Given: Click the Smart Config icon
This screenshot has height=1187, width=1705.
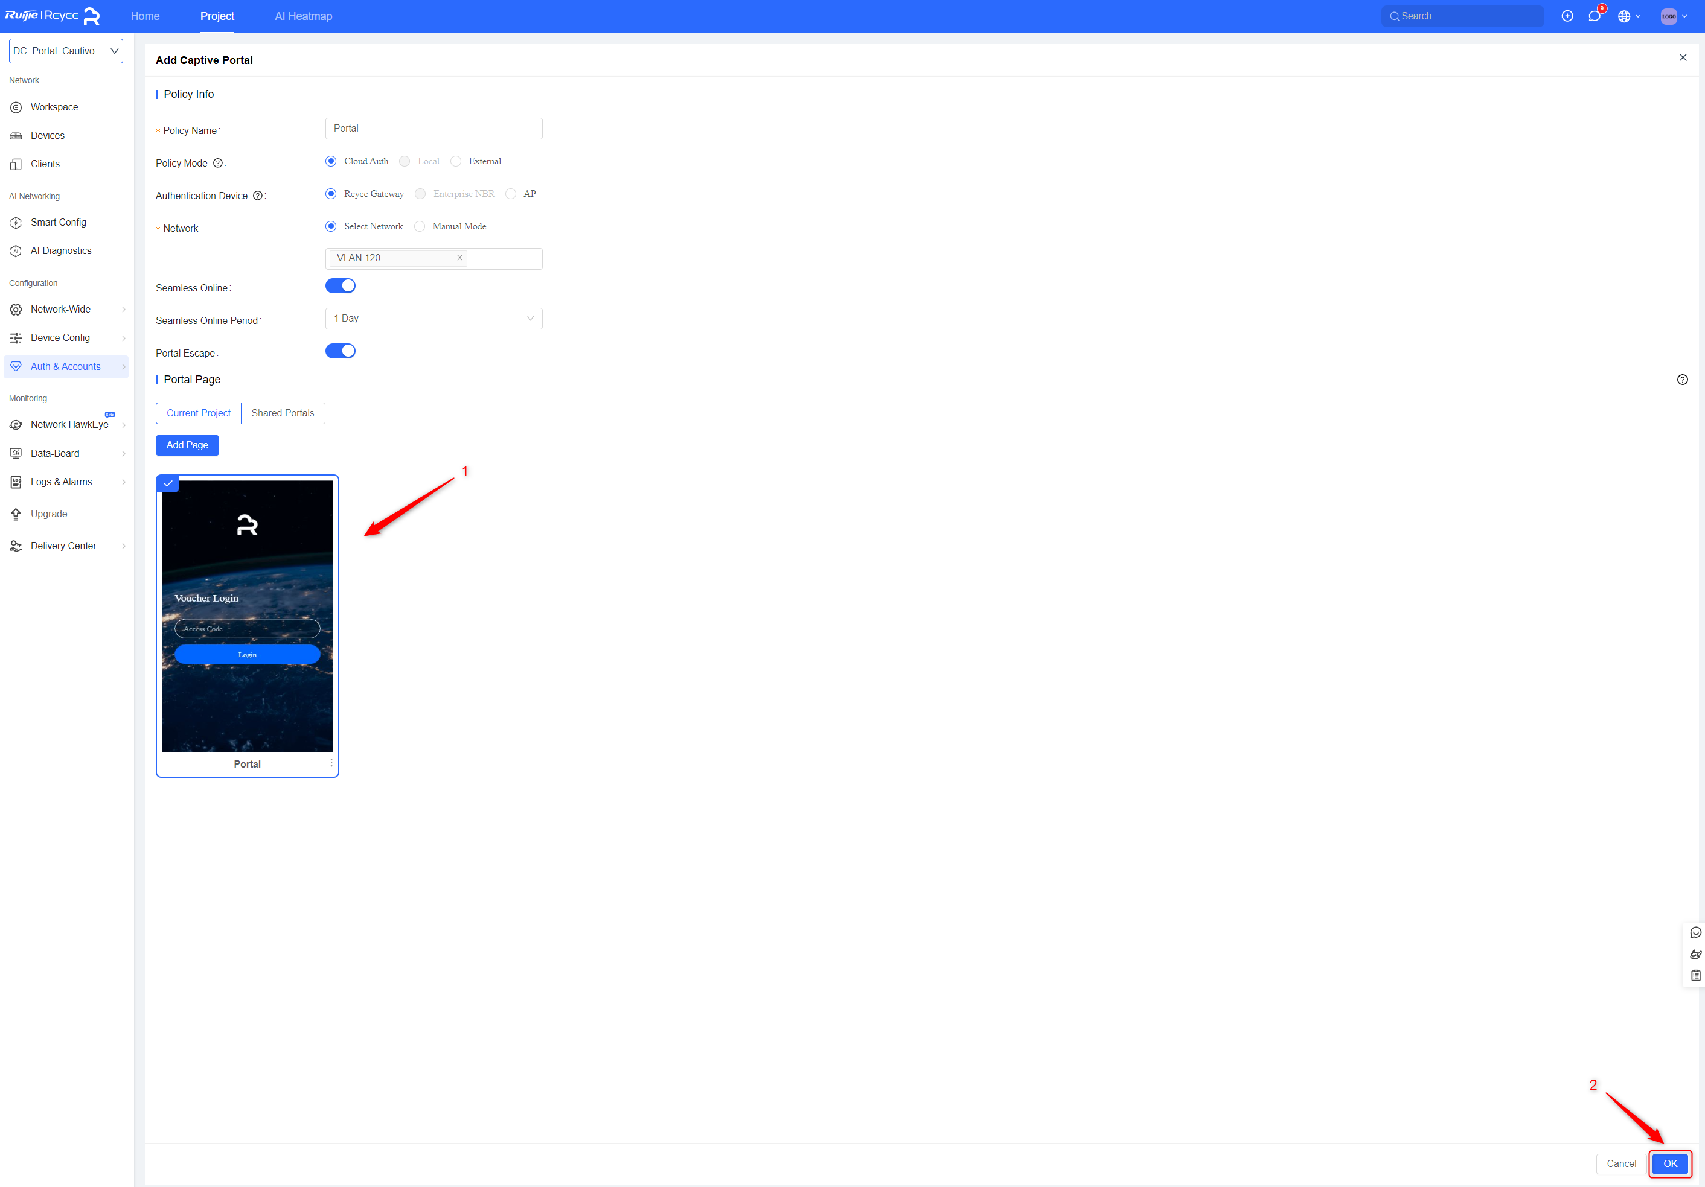Looking at the screenshot, I should click(16, 223).
